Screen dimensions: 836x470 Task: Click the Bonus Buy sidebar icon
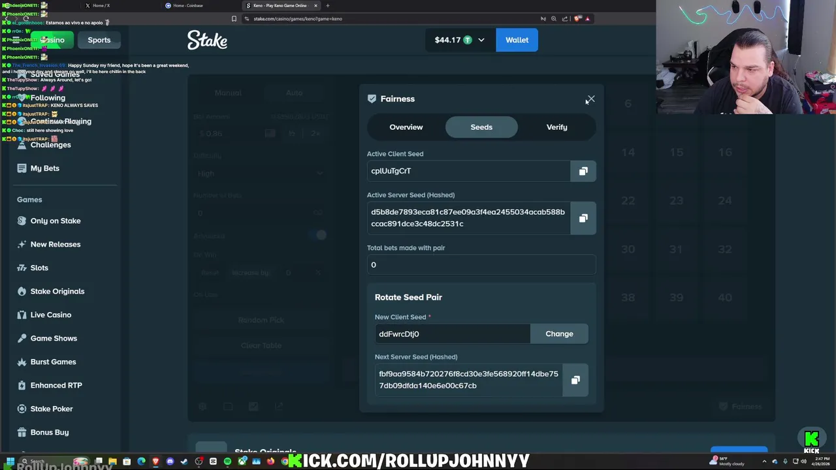[22, 432]
